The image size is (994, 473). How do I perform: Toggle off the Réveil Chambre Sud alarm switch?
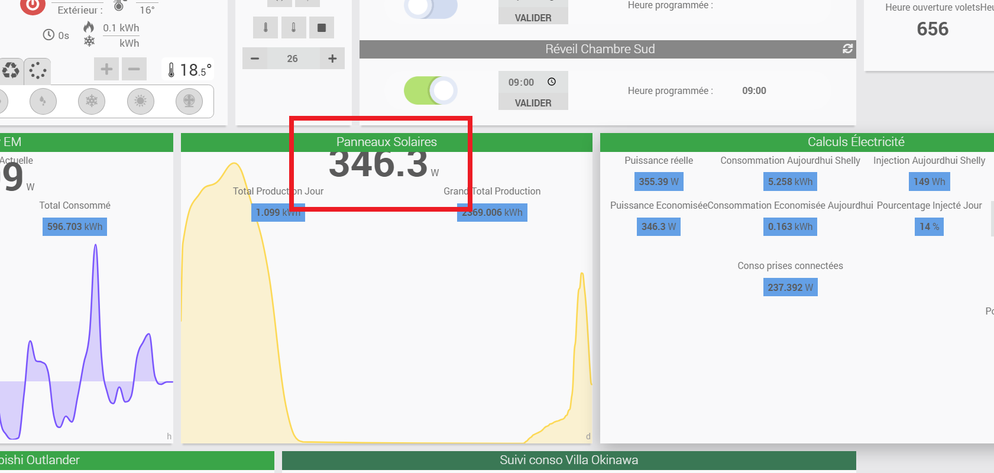point(430,90)
